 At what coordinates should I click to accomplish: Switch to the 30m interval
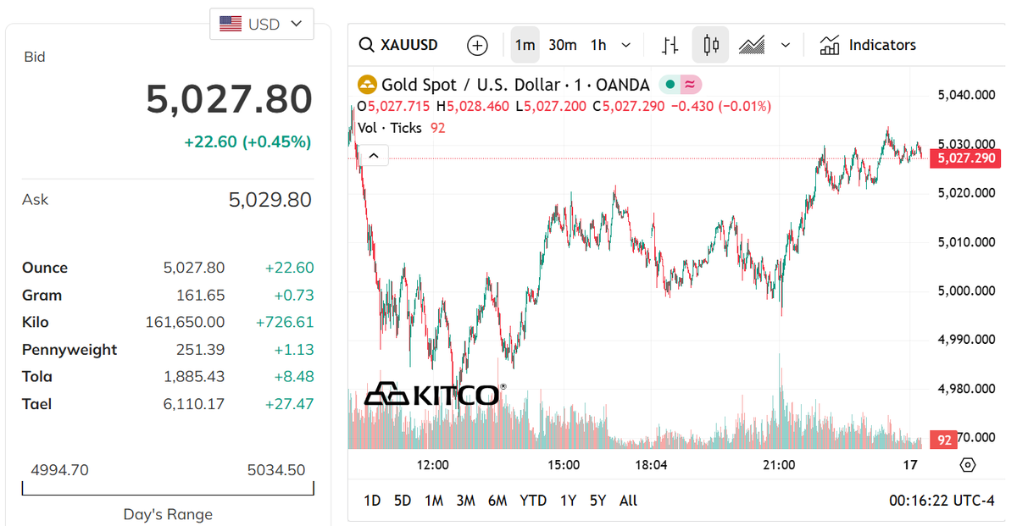tap(563, 45)
